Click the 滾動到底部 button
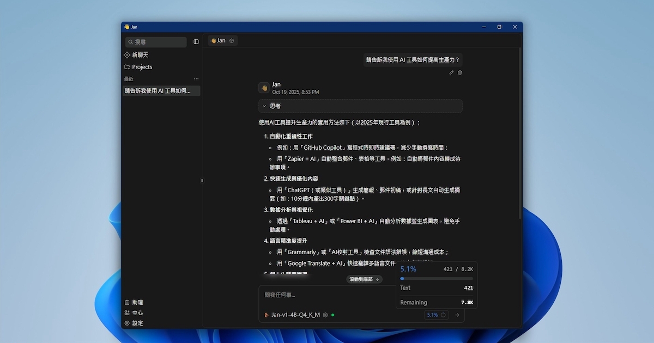The height and width of the screenshot is (343, 654). click(x=364, y=279)
